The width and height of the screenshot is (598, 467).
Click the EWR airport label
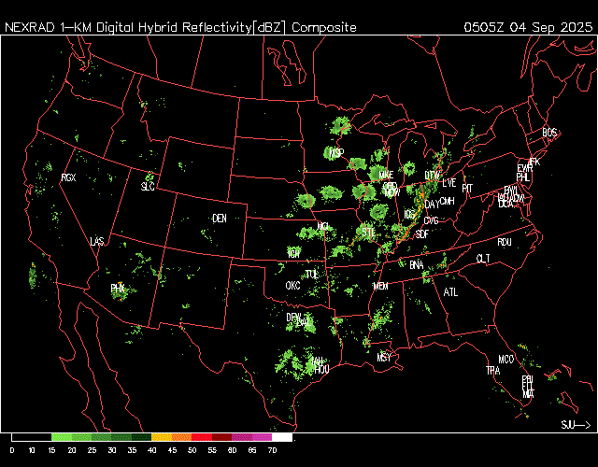click(525, 168)
